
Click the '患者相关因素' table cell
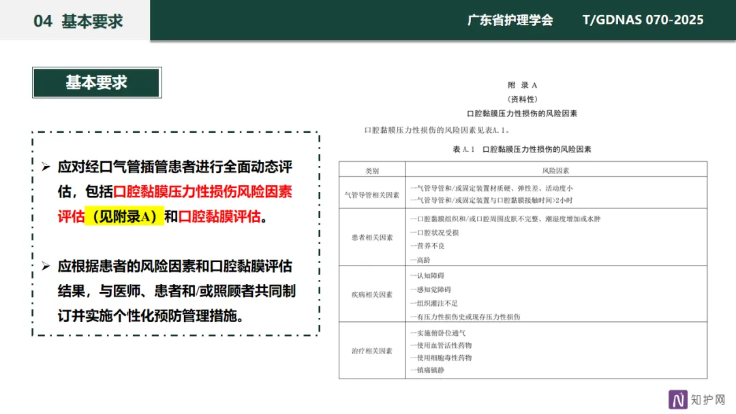point(372,237)
